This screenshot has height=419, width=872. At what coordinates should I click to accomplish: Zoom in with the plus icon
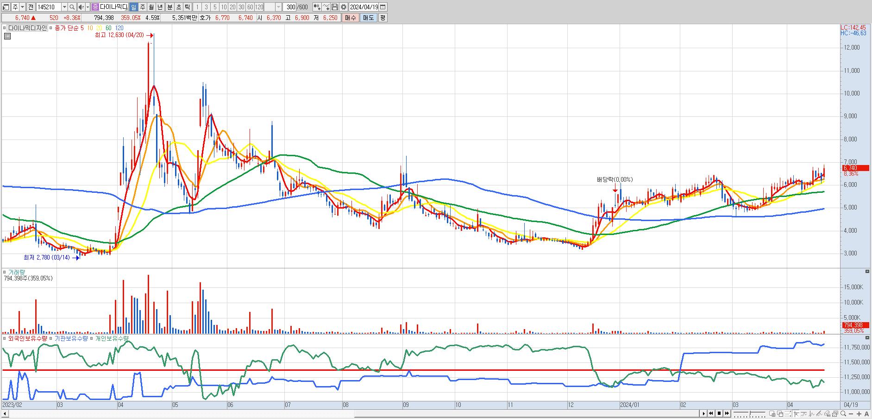859,413
